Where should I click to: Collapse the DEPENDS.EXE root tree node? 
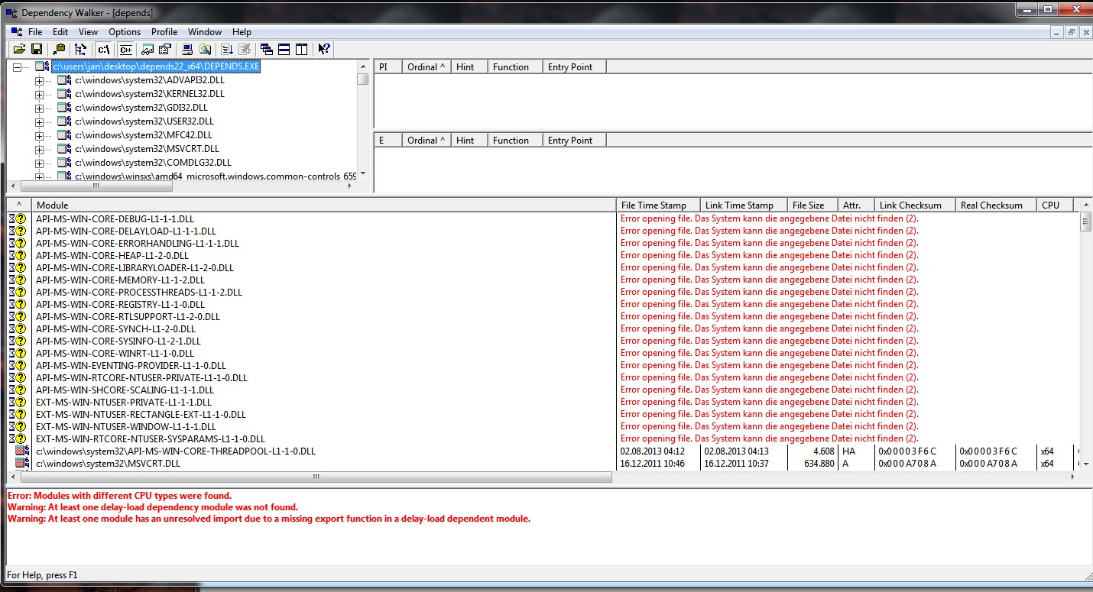(18, 67)
